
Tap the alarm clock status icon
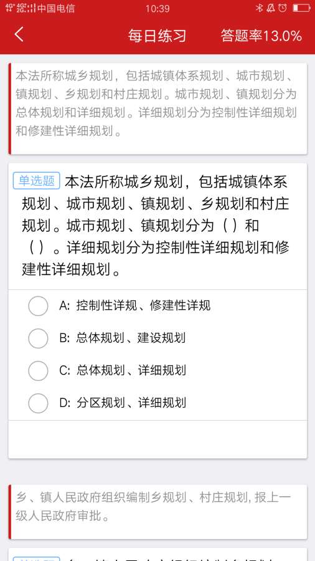pos(283,8)
